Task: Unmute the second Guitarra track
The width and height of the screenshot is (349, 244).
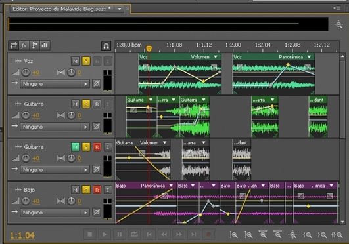Action: 75,147
